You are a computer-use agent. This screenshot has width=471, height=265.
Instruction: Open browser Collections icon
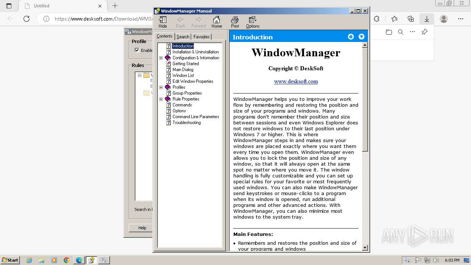(x=411, y=19)
